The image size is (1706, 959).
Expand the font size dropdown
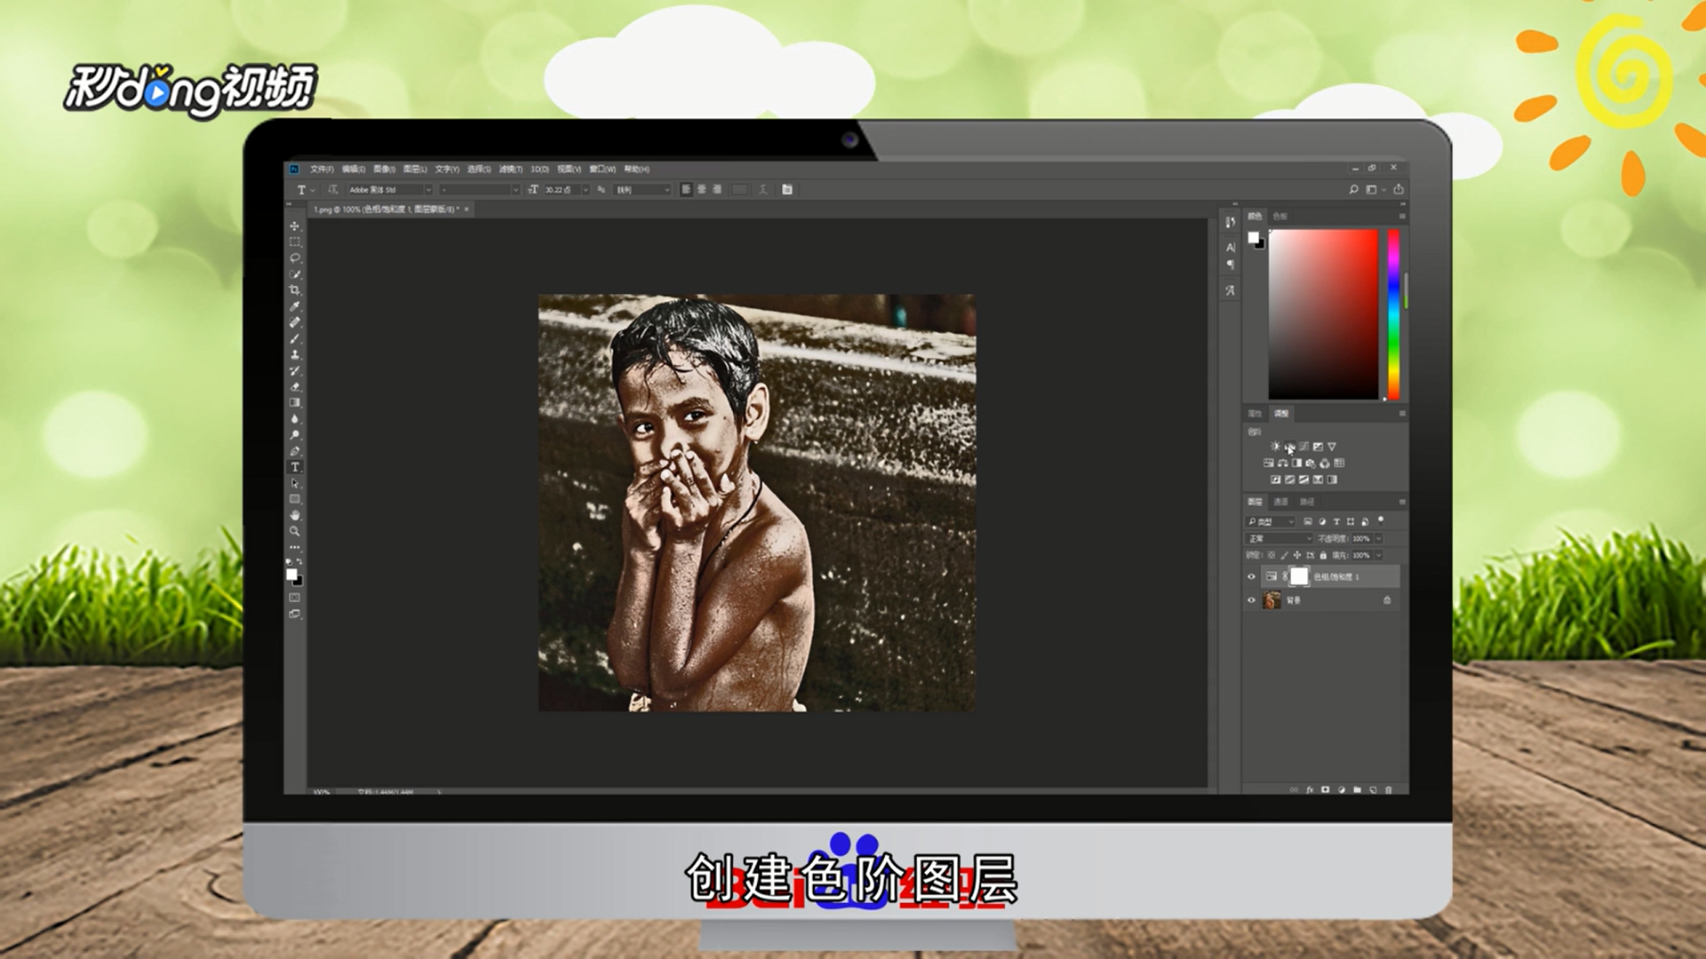pyautogui.click(x=585, y=190)
